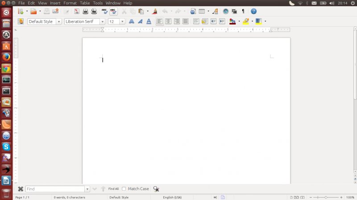Open the Tools menu
The width and height of the screenshot is (357, 200).
click(x=98, y=3)
